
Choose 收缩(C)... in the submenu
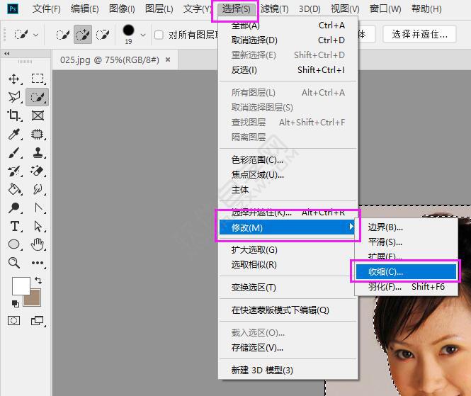[406, 271]
